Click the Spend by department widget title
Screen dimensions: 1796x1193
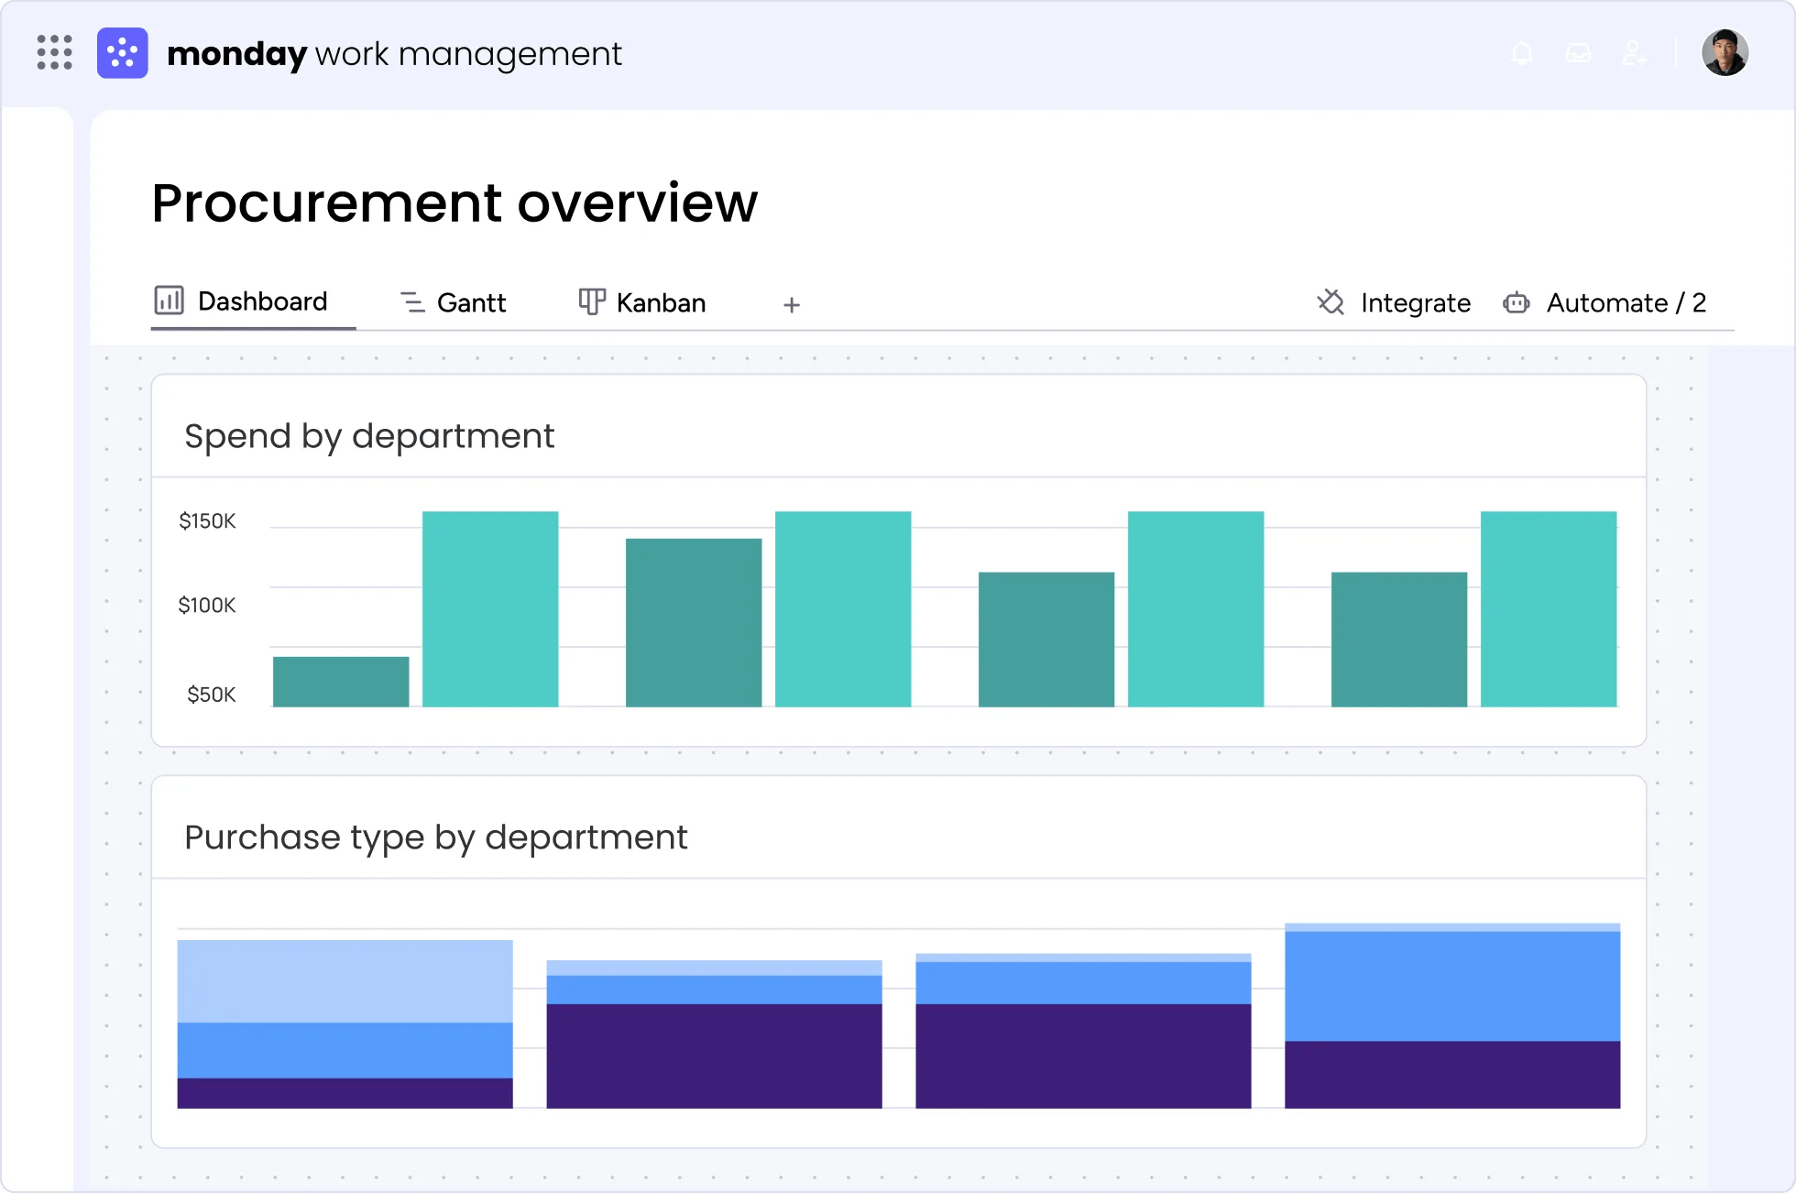pos(369,436)
